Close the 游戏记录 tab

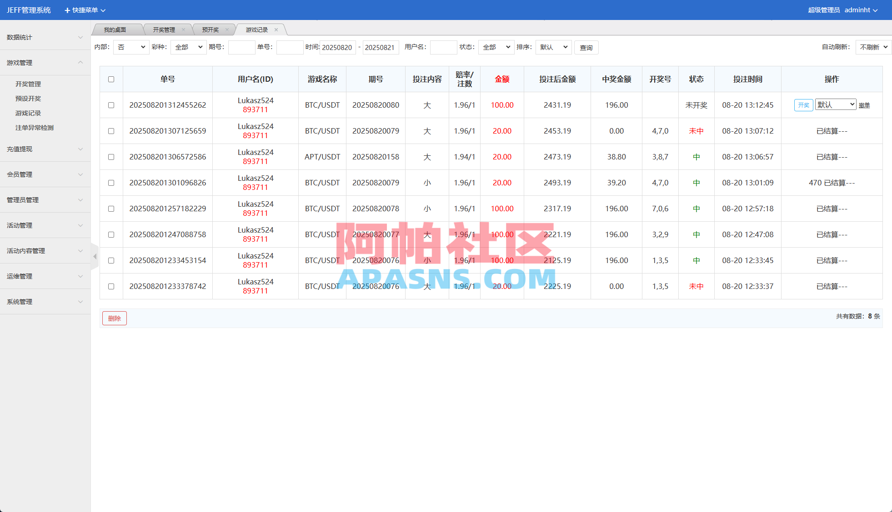[276, 30]
